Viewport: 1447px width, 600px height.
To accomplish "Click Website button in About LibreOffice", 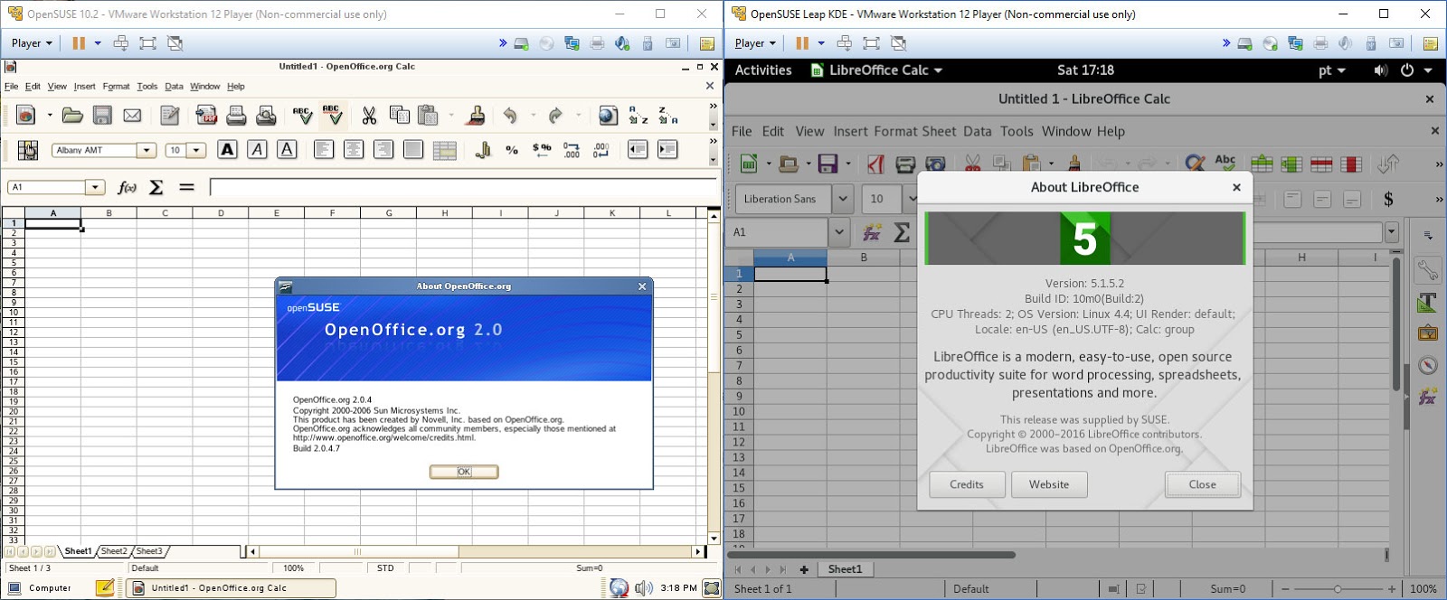I will click(x=1049, y=484).
